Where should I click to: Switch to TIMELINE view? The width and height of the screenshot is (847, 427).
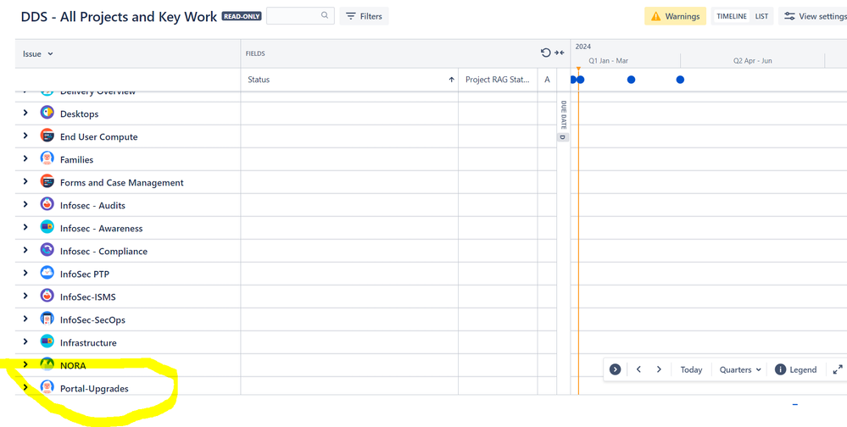[x=732, y=16]
